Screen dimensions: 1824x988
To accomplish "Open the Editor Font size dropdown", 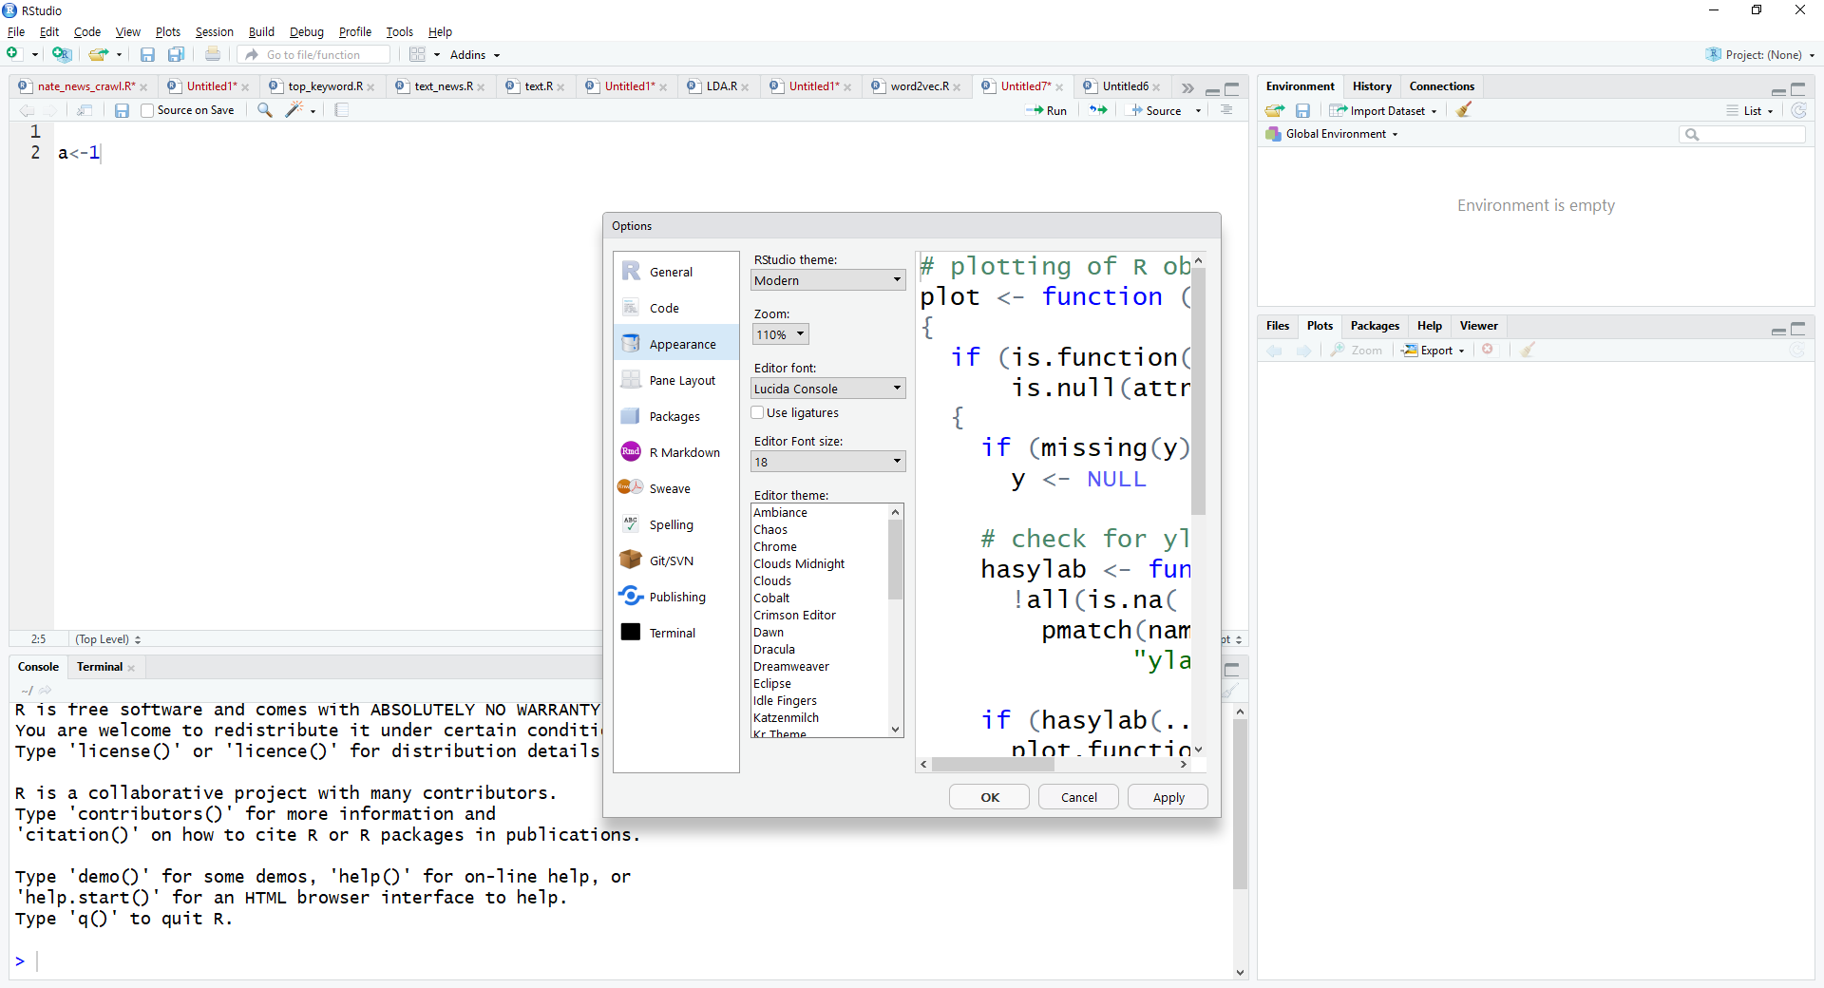I will [827, 462].
